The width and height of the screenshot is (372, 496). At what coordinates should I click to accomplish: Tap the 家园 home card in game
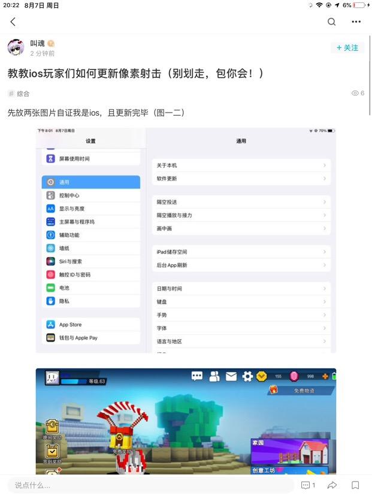point(289,452)
